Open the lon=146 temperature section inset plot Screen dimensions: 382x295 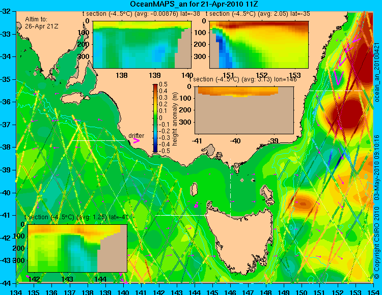point(244,110)
